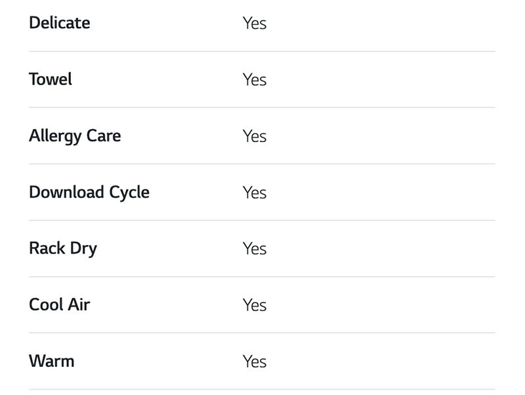Select the Download Cycle label

tap(89, 193)
